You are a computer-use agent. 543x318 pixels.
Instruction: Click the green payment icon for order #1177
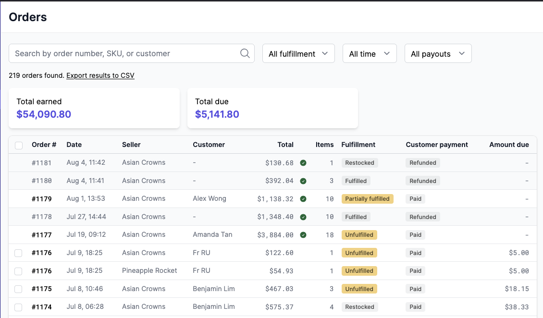click(303, 235)
